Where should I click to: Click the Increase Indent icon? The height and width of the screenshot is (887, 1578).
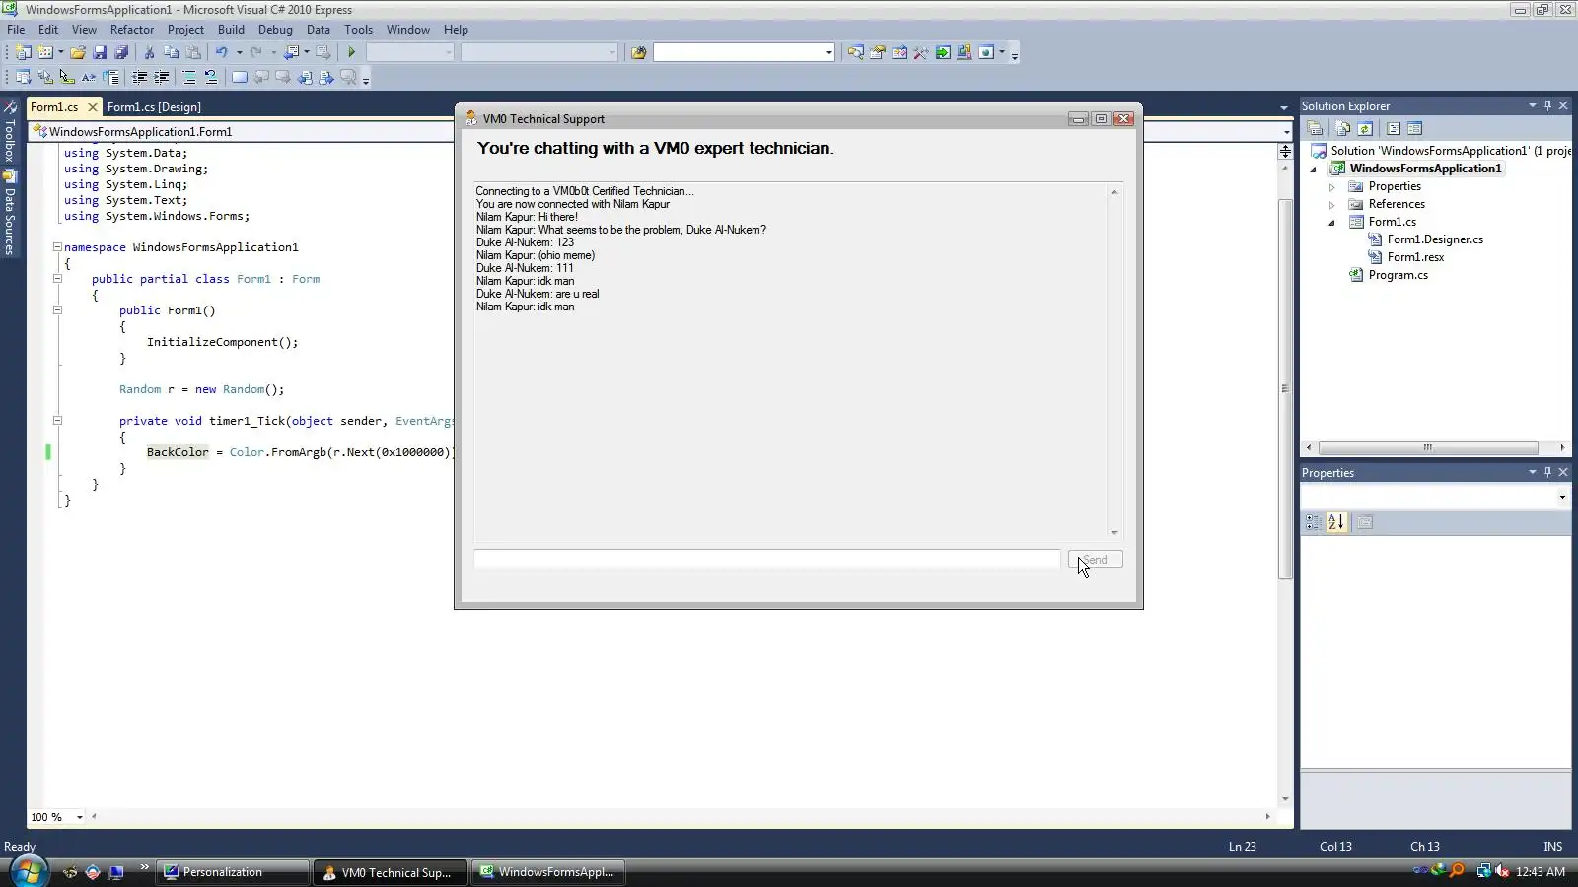(x=162, y=77)
